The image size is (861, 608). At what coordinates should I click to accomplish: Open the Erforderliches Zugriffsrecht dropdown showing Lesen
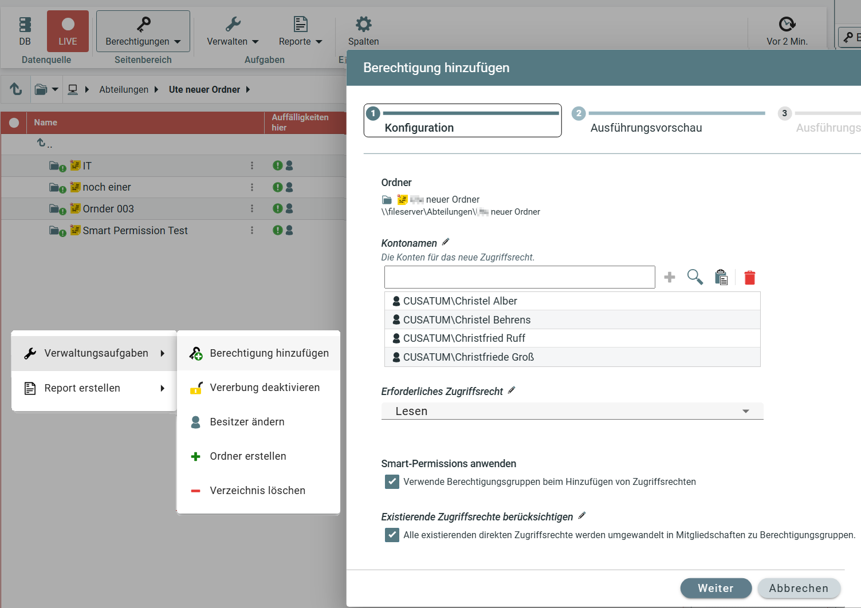coord(572,411)
